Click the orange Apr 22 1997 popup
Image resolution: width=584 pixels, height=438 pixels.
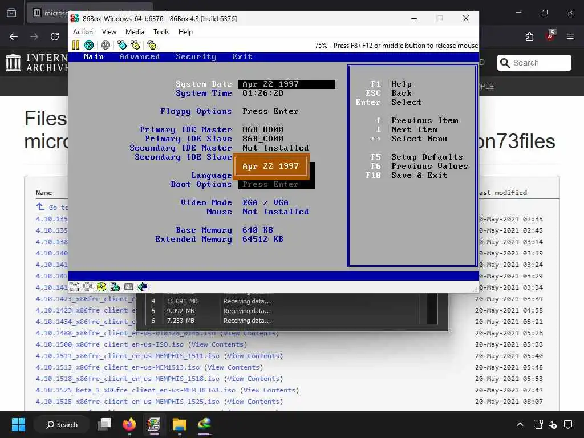(x=271, y=166)
